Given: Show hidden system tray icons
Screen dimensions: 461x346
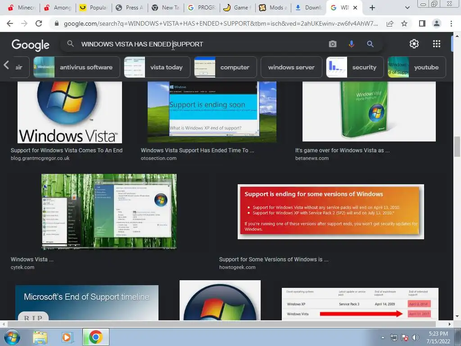Looking at the screenshot, I should (x=383, y=337).
